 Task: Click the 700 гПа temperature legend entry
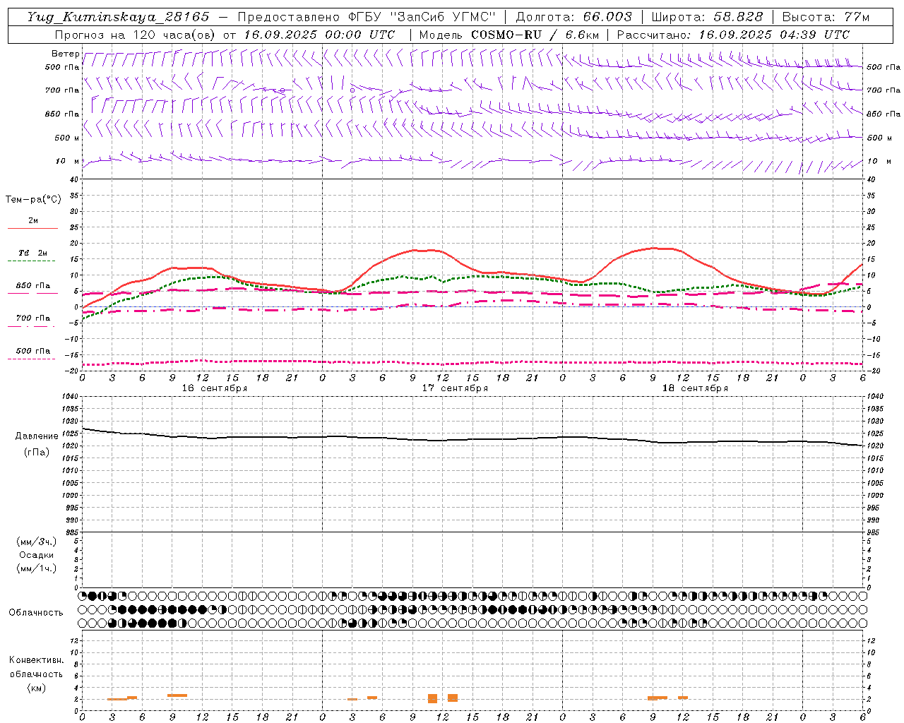click(33, 318)
